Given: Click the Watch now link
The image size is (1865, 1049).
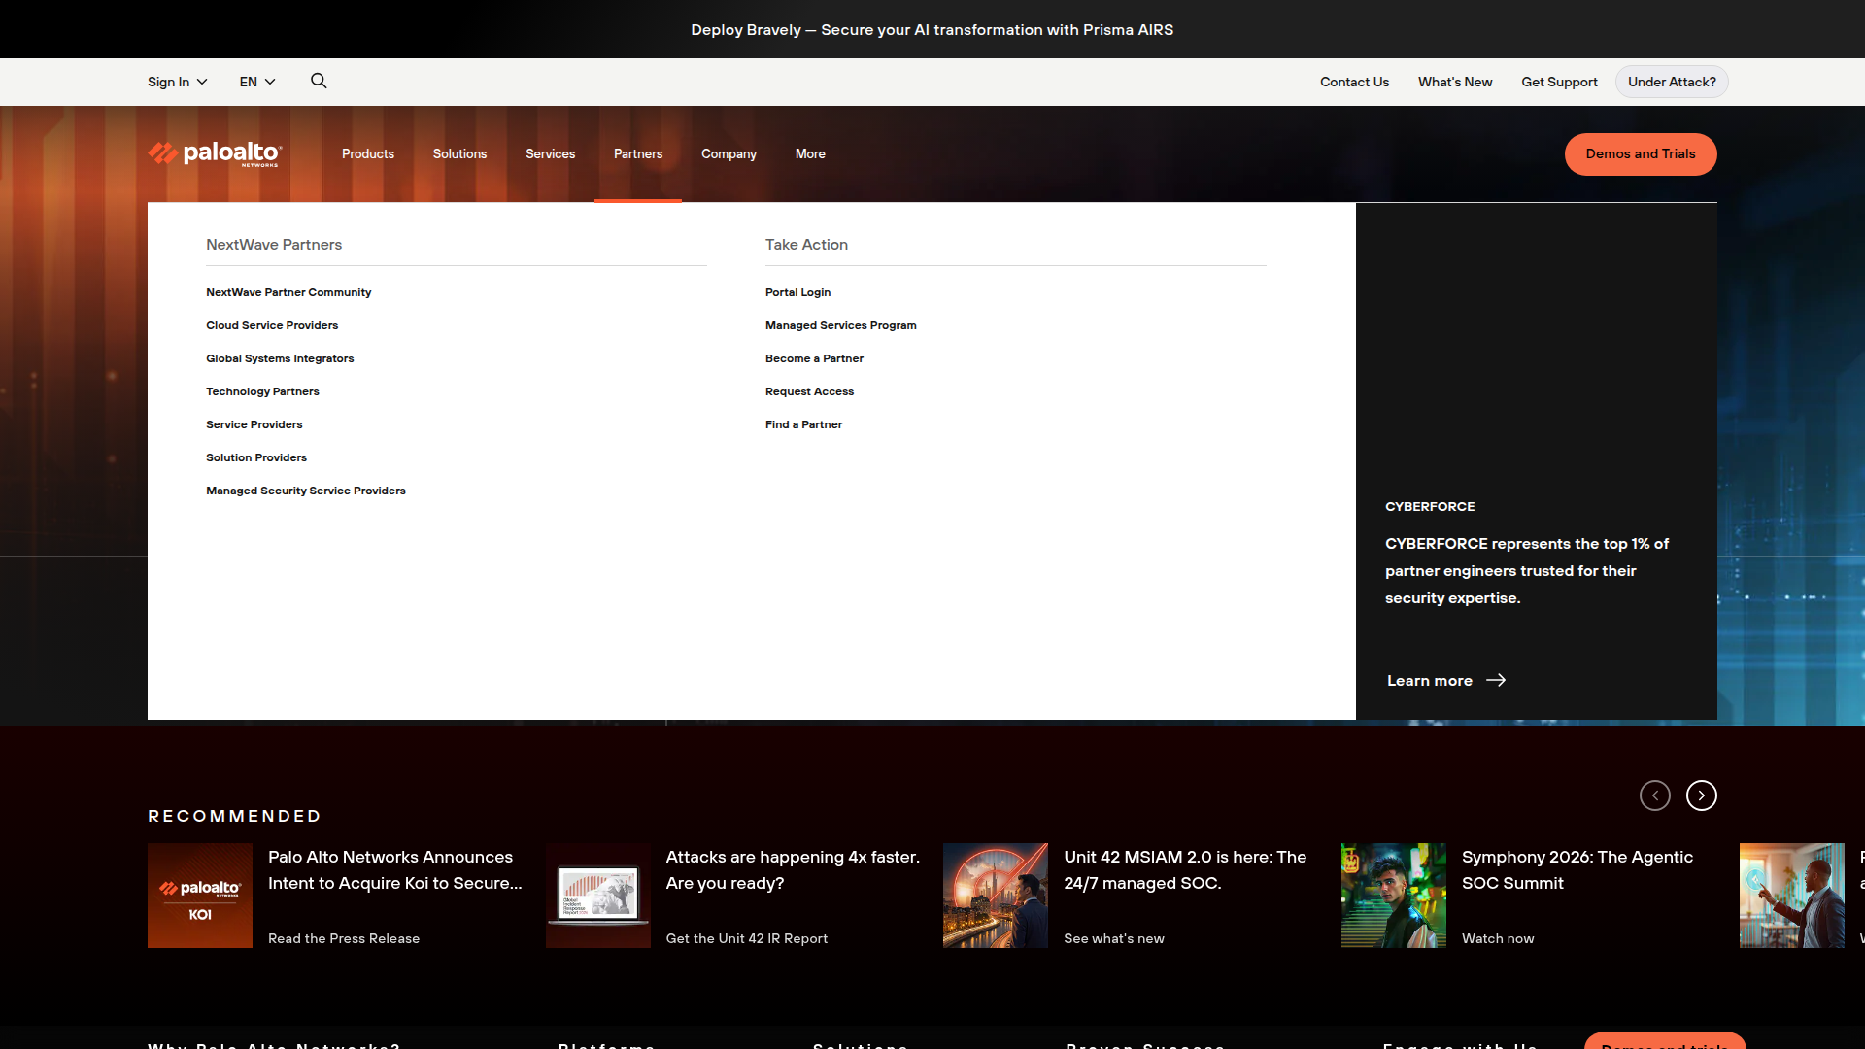Looking at the screenshot, I should tap(1498, 938).
